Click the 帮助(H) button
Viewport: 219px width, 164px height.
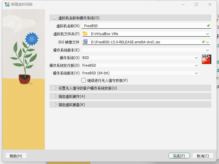[16, 156]
